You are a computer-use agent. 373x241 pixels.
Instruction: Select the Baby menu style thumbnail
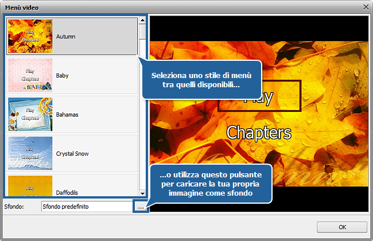[x=30, y=75]
